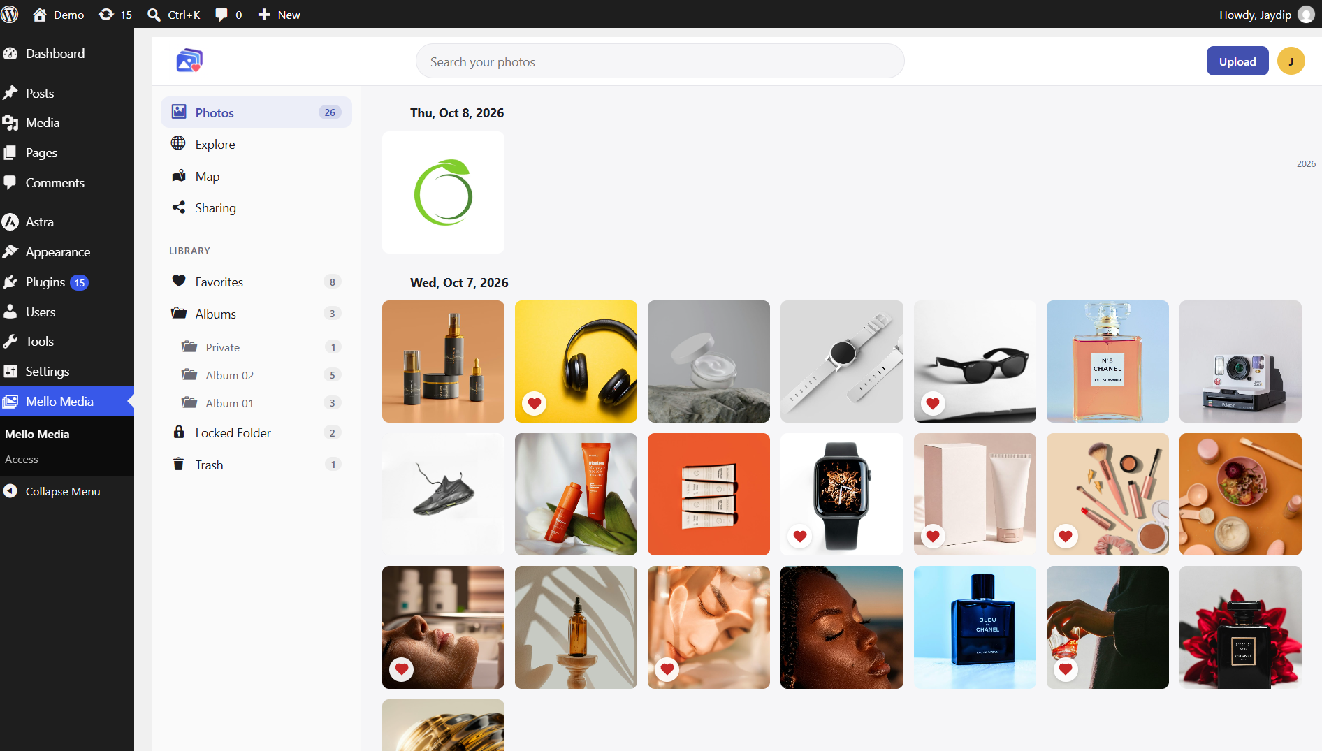Jump to 2026 on timeline scrubber
1322x751 pixels.
[x=1306, y=163]
